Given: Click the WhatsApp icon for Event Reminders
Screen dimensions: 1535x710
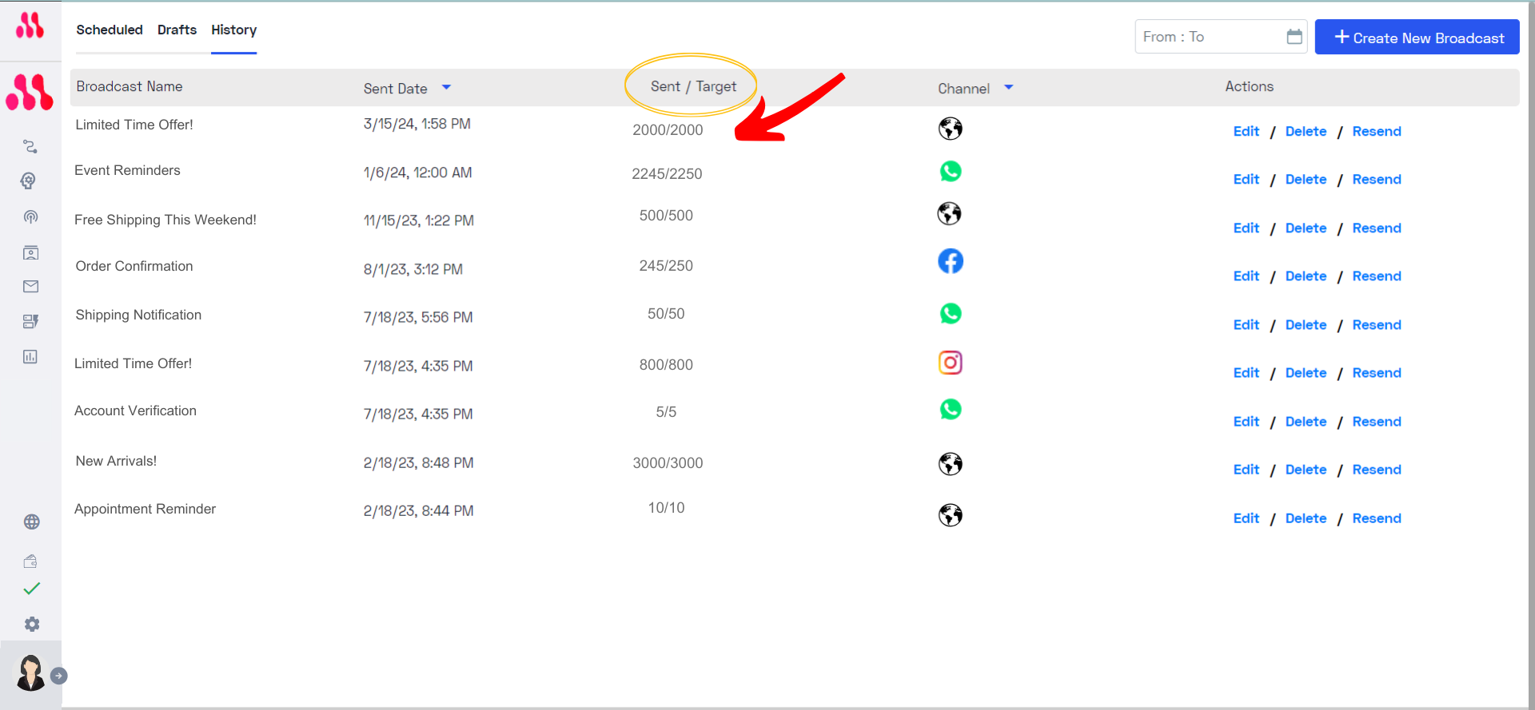Looking at the screenshot, I should pos(950,171).
